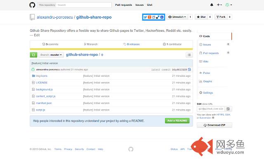
Task: Click stargazers count next to Star
Action: (x=210, y=17)
